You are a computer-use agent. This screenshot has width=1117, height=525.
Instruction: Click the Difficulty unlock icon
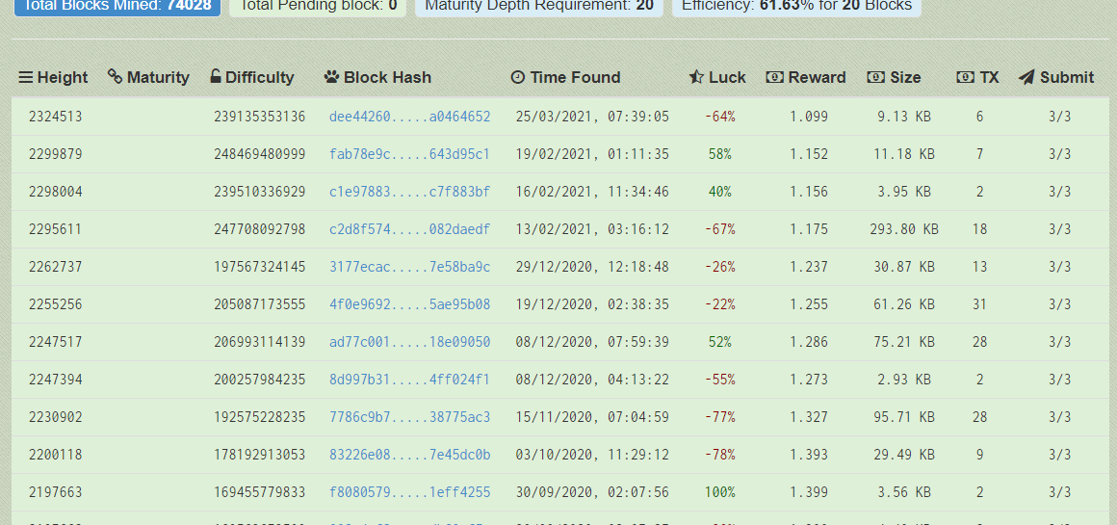(x=216, y=77)
